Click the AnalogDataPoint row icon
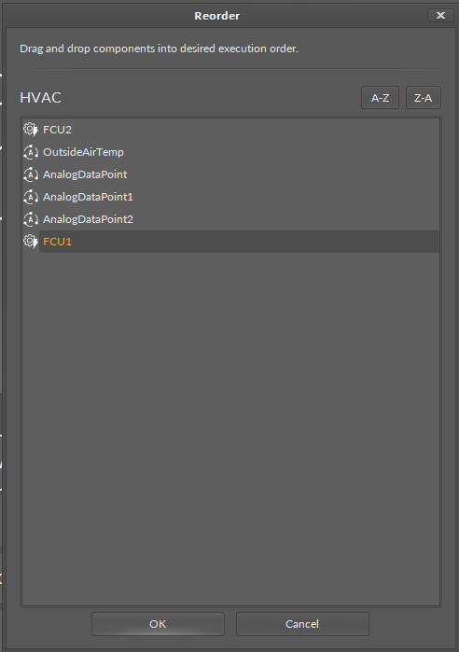The image size is (459, 652). point(31,174)
